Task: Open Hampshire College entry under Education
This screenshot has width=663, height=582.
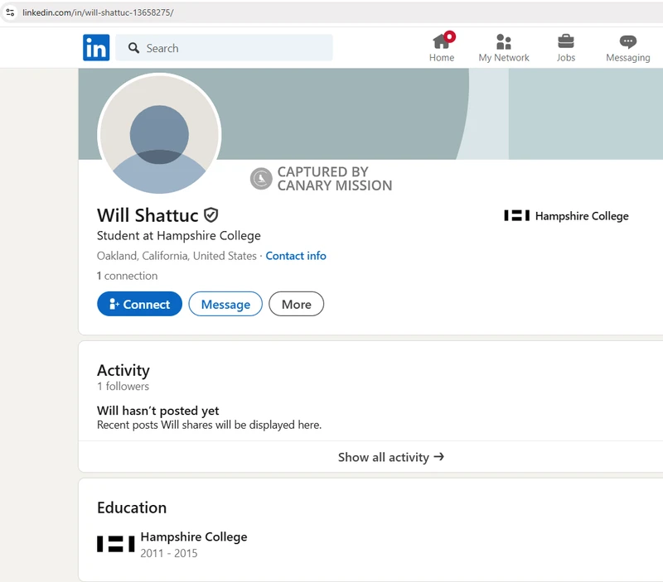Action: pyautogui.click(x=194, y=536)
